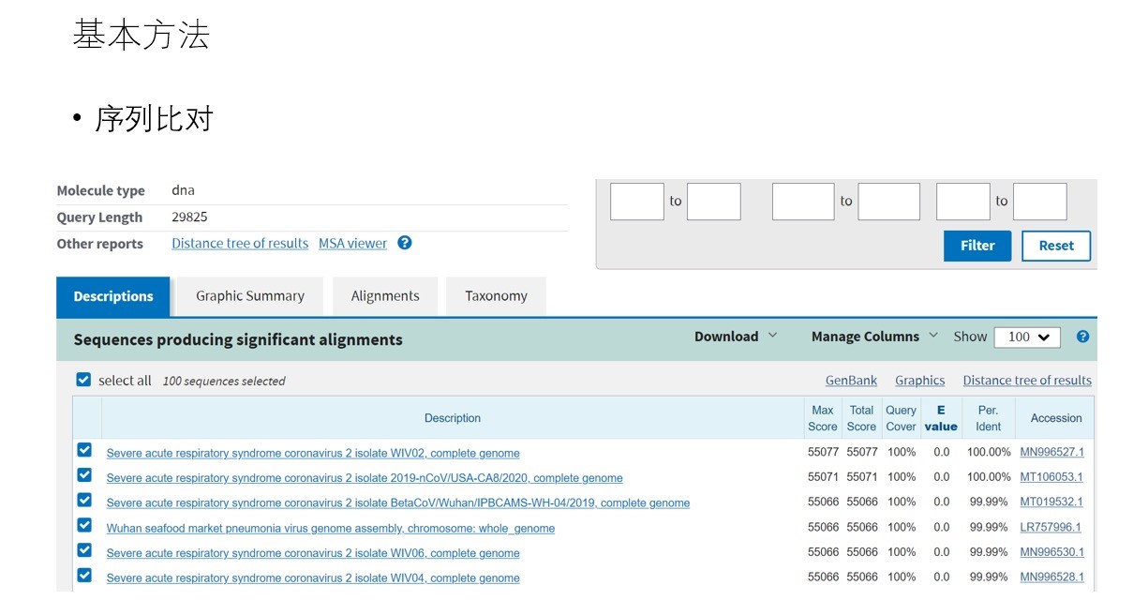
Task: Open Distance tree of results under Other reports
Action: click(x=240, y=244)
